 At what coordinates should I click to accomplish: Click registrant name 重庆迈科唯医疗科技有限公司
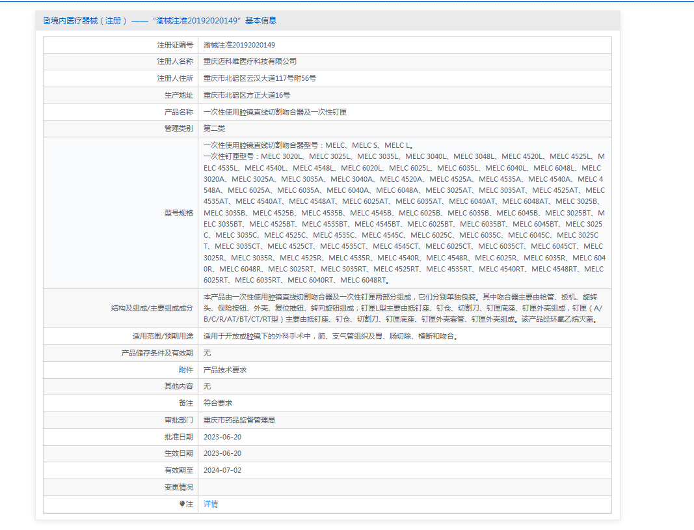point(250,62)
